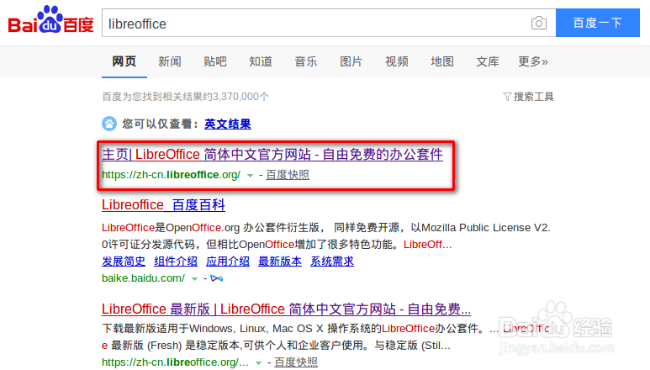Open LibreOffice 最新版 result title
Viewport: 650px width, 370px height.
tap(286, 309)
